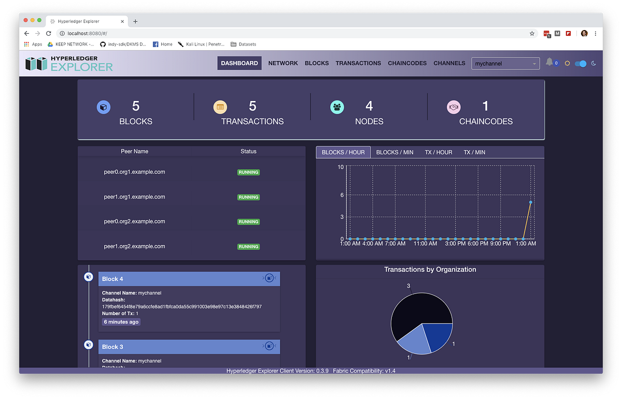Click the green Nodes paw icon
622x399 pixels.
[337, 107]
